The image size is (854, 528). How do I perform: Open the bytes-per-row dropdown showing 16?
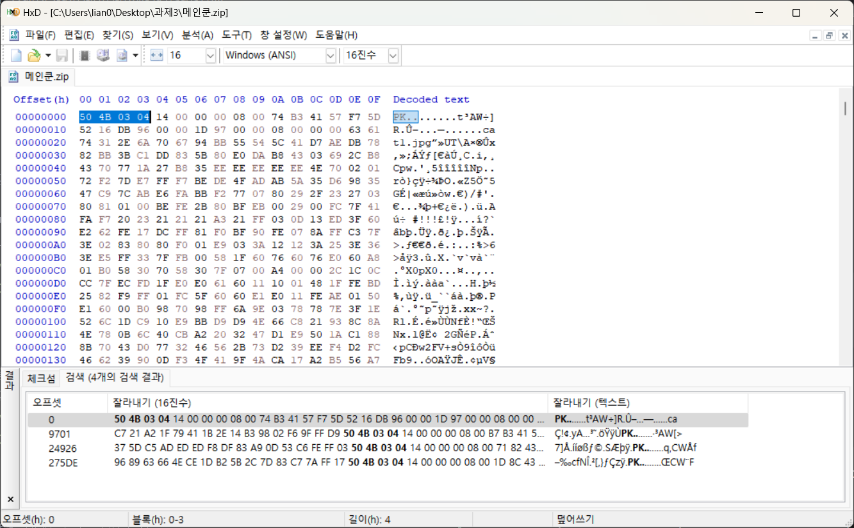pyautogui.click(x=210, y=55)
